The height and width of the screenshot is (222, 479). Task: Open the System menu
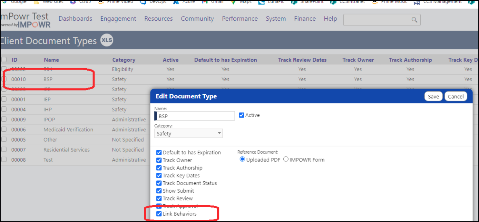click(276, 19)
